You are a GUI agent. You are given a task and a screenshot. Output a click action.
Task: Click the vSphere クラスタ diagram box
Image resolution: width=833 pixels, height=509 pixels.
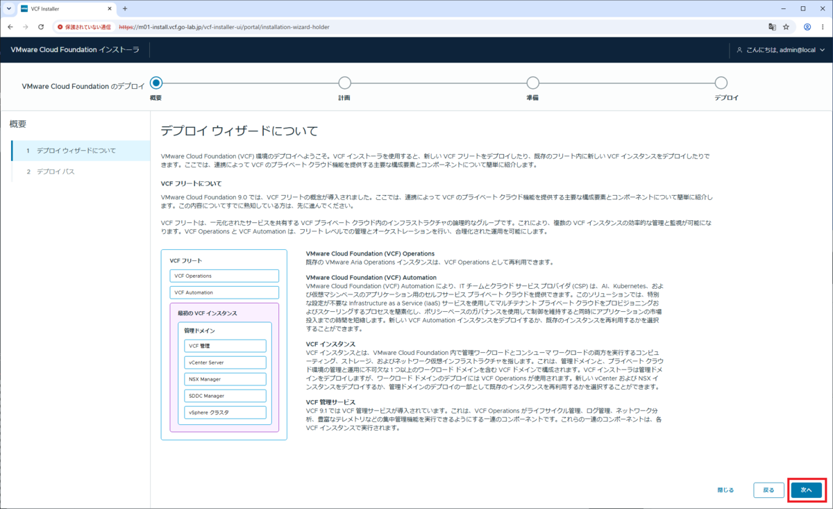coord(226,412)
